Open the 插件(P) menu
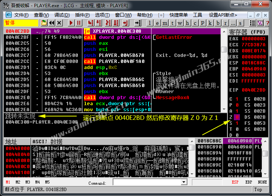Image resolution: width=272 pixels, height=196 pixels. coord(82,15)
